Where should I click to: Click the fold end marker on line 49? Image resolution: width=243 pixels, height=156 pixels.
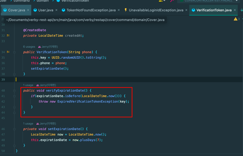(14, 146)
